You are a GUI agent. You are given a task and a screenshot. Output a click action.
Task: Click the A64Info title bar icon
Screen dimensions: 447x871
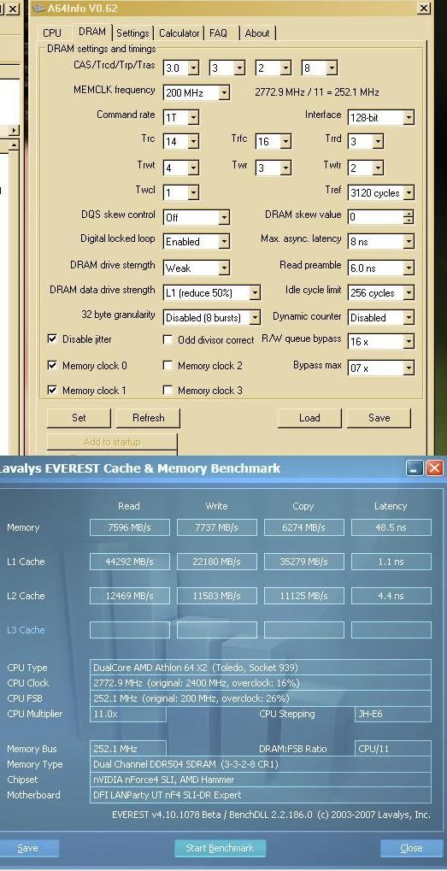(x=38, y=9)
